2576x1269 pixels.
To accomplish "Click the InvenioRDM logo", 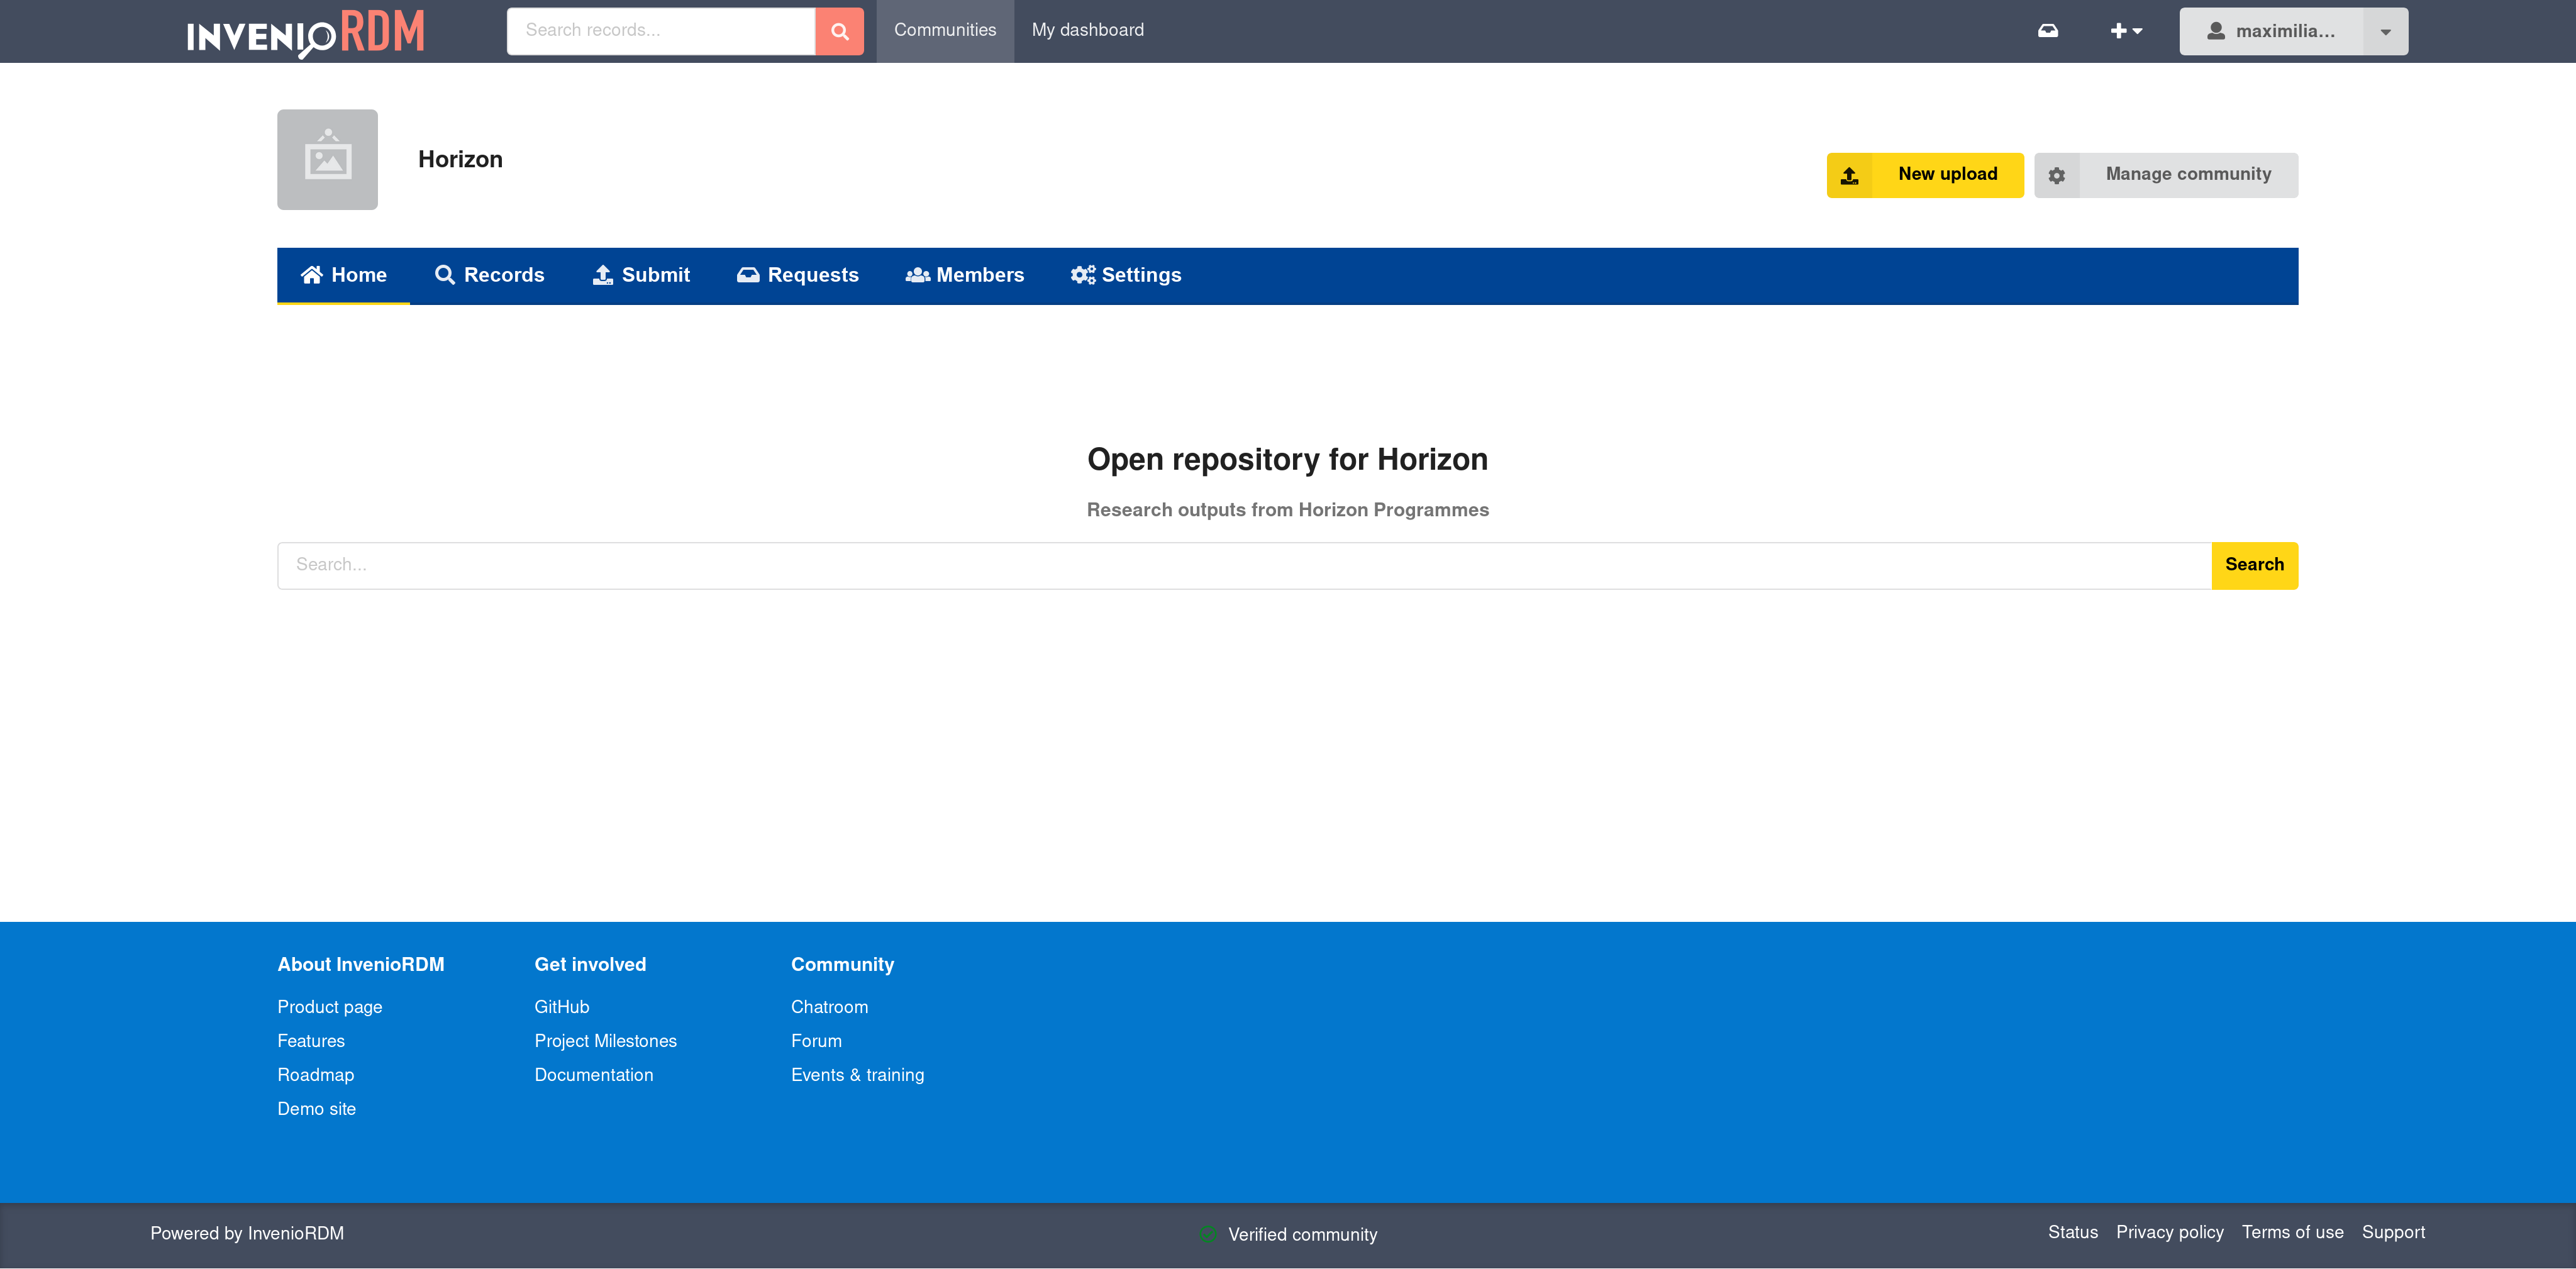I will [x=306, y=34].
